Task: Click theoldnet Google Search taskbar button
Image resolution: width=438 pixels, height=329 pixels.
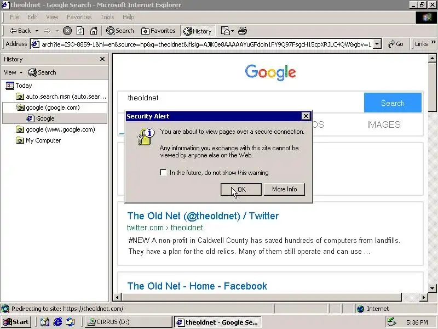Action: pyautogui.click(x=218, y=322)
